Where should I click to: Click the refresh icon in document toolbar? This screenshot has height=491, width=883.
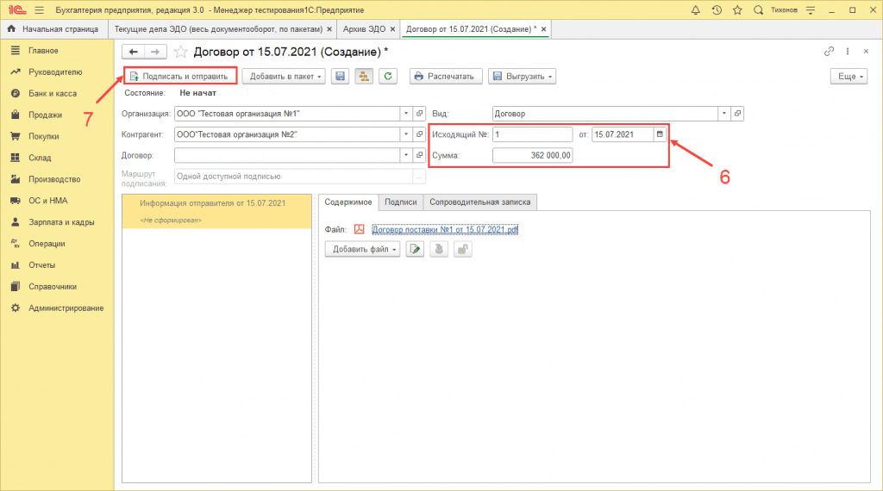pos(388,77)
